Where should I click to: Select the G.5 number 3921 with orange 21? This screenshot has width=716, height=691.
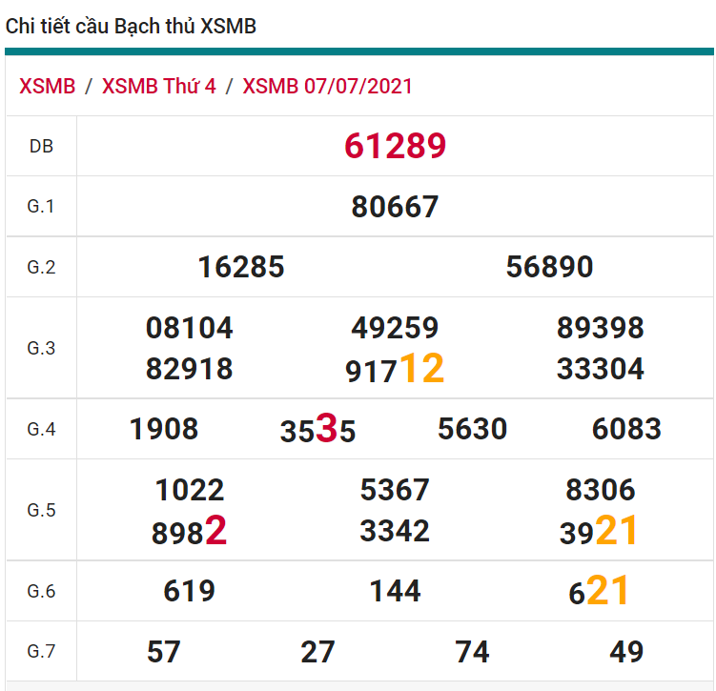pyautogui.click(x=599, y=532)
